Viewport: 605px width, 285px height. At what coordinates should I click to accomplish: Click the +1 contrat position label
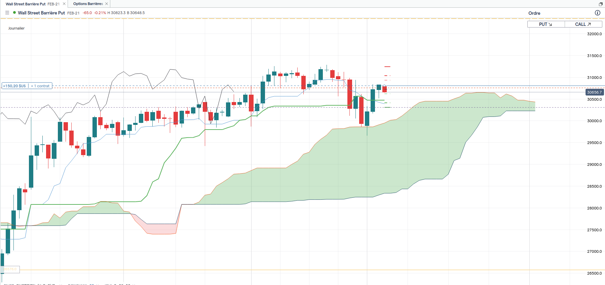40,86
